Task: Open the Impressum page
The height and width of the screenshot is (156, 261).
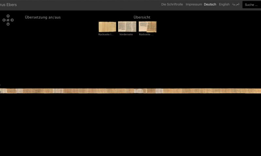Action: click(x=194, y=5)
